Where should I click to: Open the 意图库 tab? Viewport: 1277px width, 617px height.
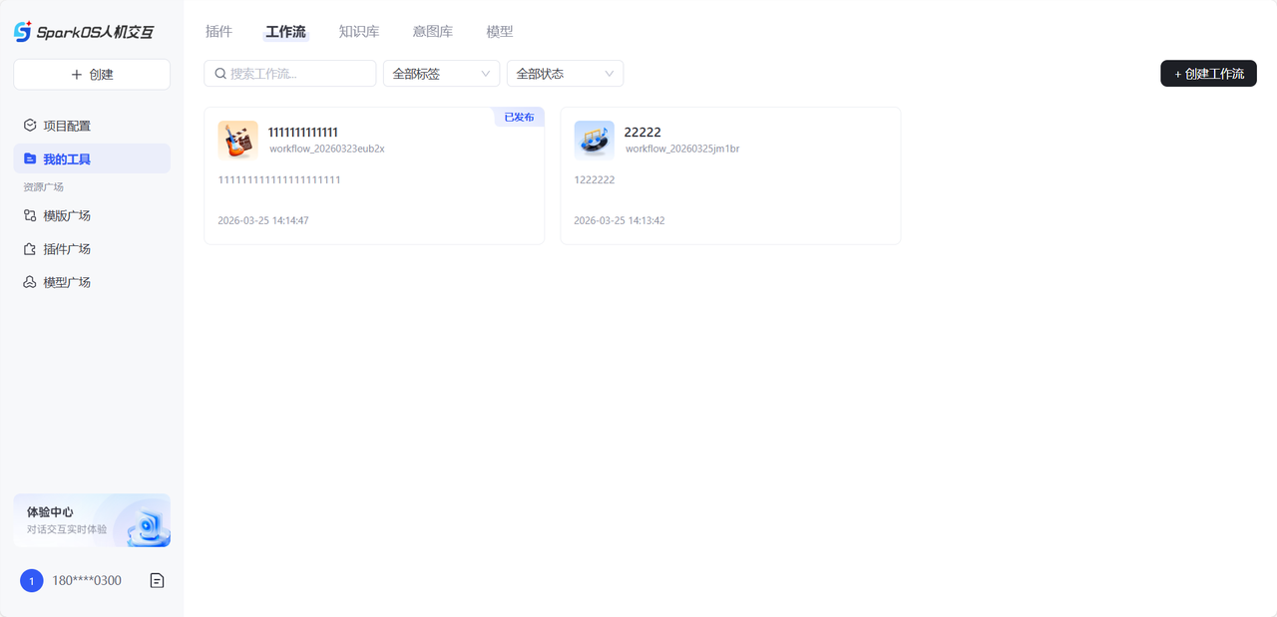pos(432,32)
